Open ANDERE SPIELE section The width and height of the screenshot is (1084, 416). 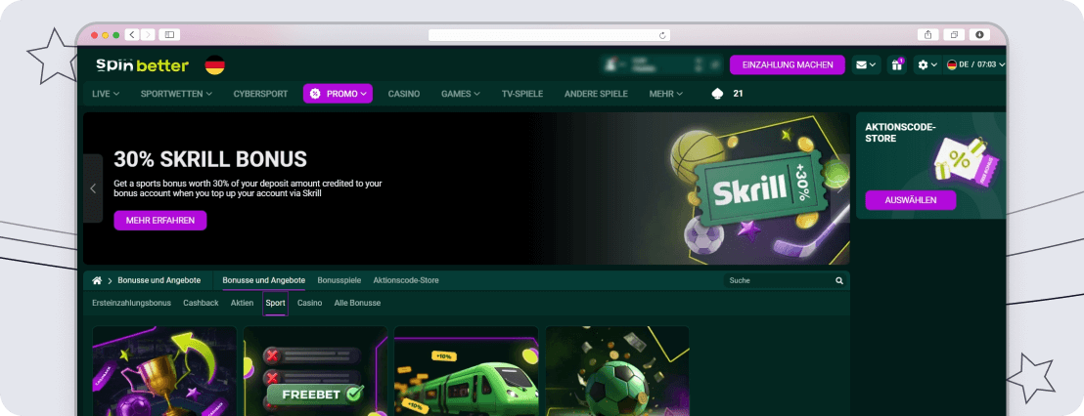pos(596,94)
